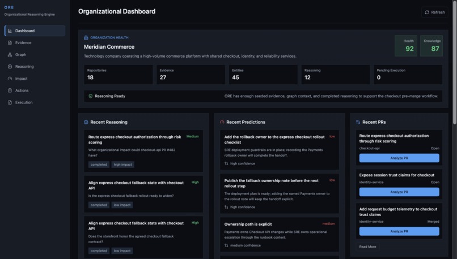
Task: Open the Execution page
Action: click(x=35, y=102)
